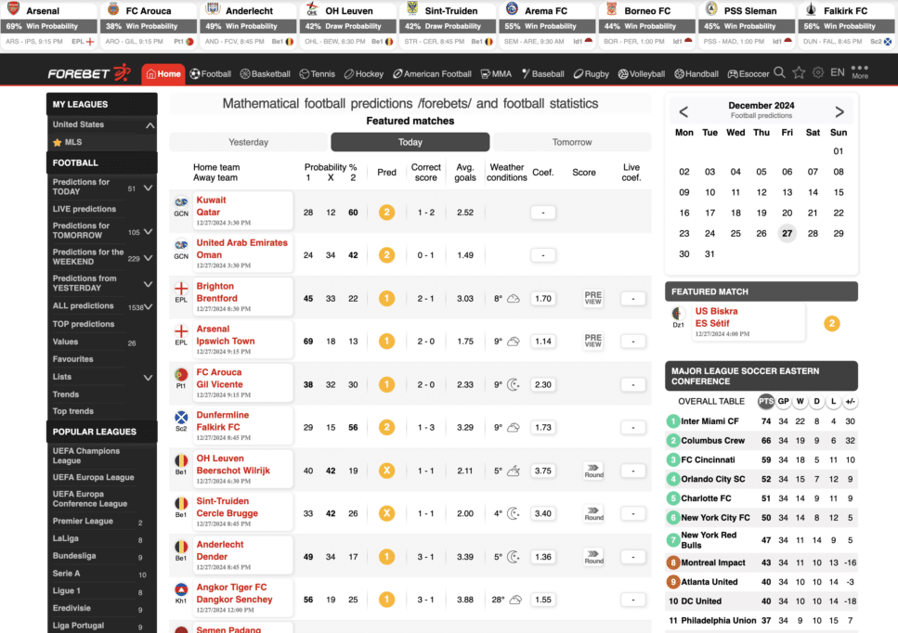
Task: Click the MLS star icon
Action: coord(58,142)
